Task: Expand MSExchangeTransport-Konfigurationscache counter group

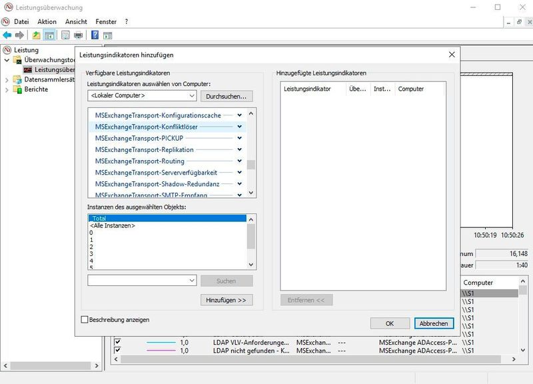Action: coord(240,115)
